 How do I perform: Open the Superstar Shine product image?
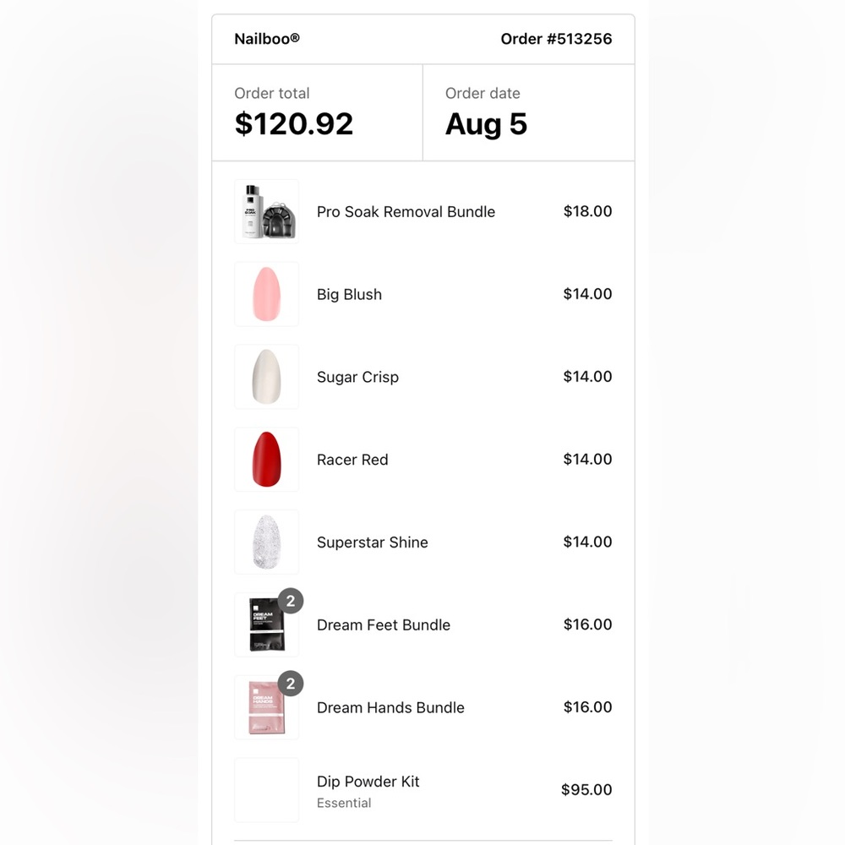click(x=266, y=542)
